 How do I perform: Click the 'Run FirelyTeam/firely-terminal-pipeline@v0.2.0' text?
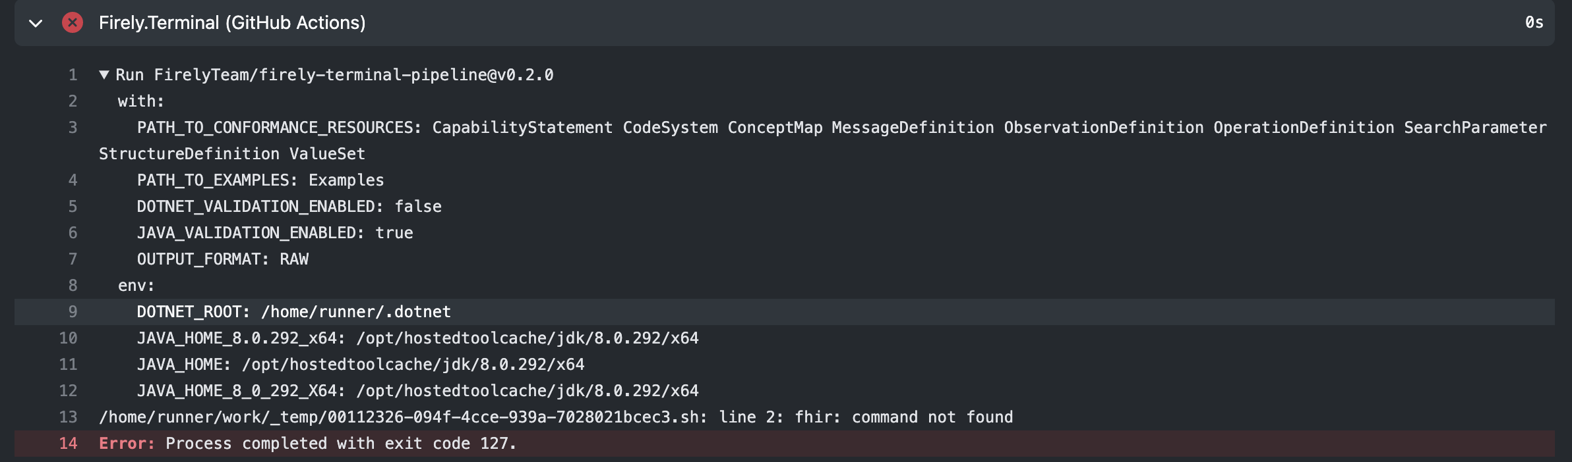pos(334,75)
